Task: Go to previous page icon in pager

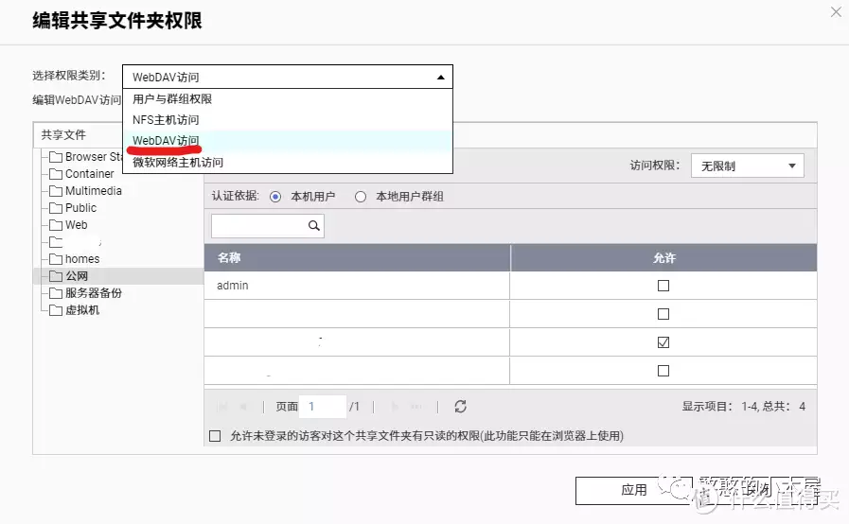Action: point(243,407)
